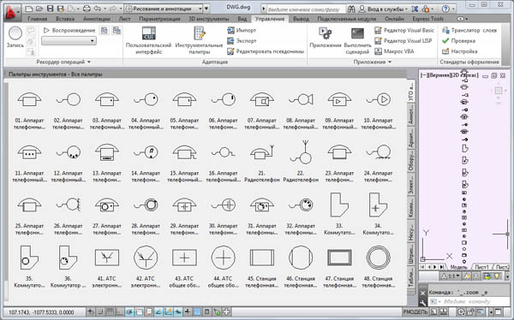Select 22. Радиотелефон palette symbol
The image size is (514, 320).
coord(301,161)
